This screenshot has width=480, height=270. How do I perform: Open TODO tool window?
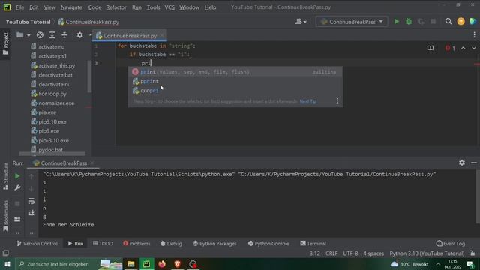tap(103, 244)
